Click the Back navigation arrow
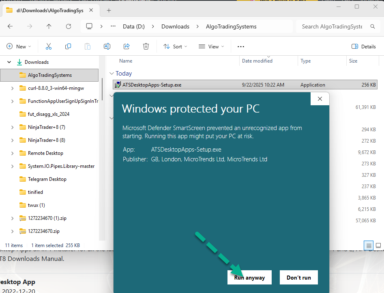The height and width of the screenshot is (293, 384). point(10,26)
